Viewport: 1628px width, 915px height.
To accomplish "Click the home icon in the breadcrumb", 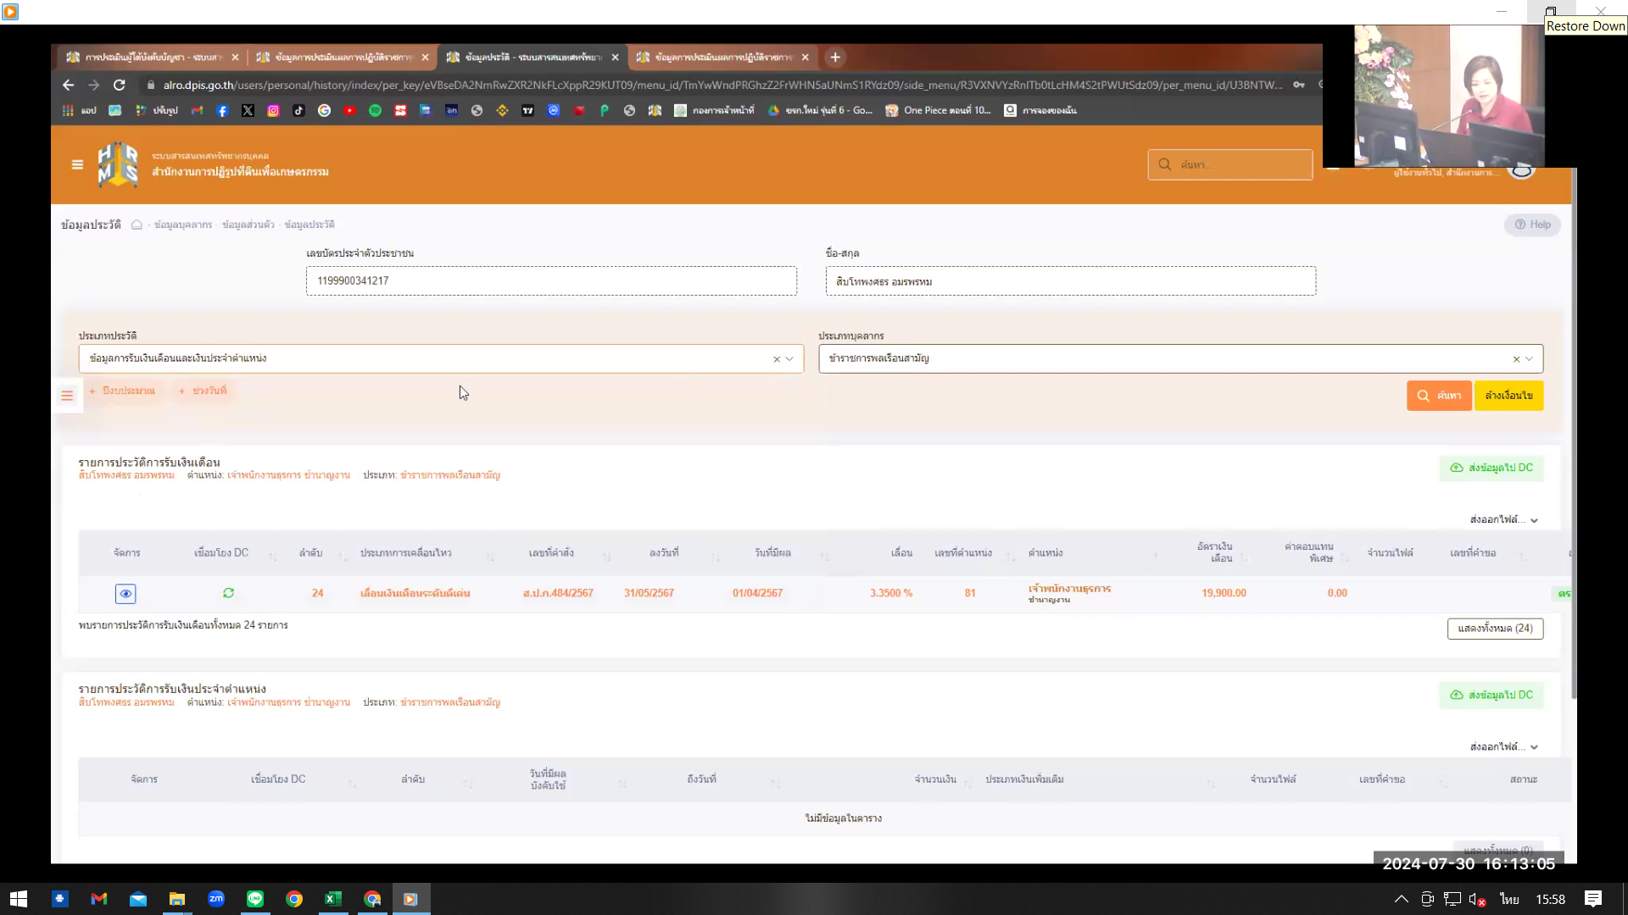I will coord(137,225).
